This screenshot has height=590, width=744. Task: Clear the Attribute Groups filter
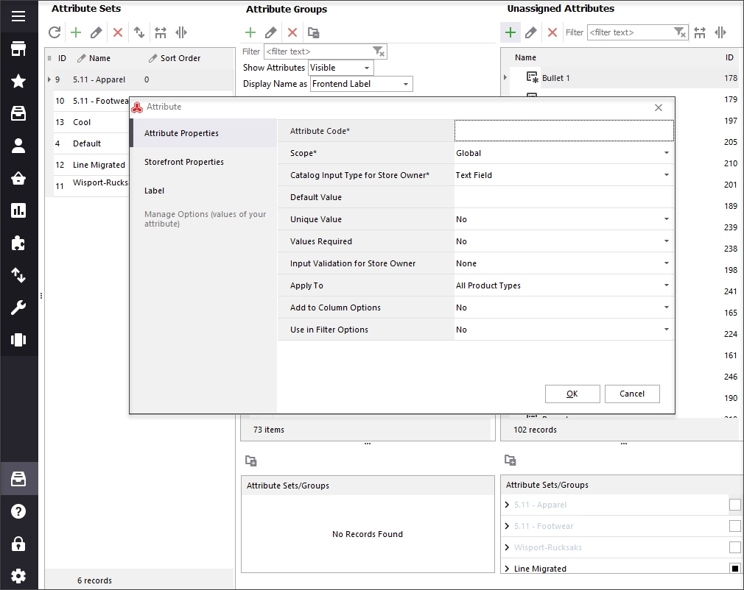[x=379, y=51]
